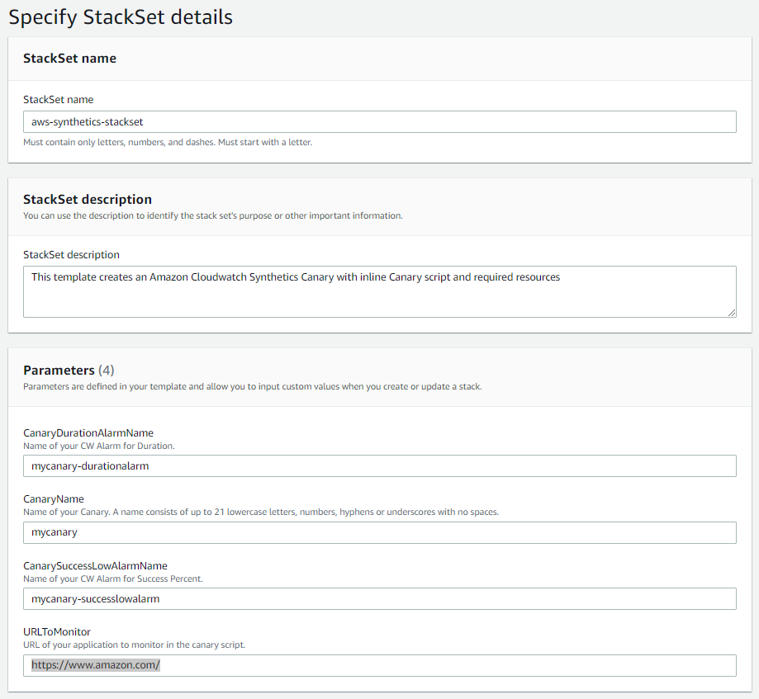Select the aws-synthetics-stackset name text

[x=89, y=120]
